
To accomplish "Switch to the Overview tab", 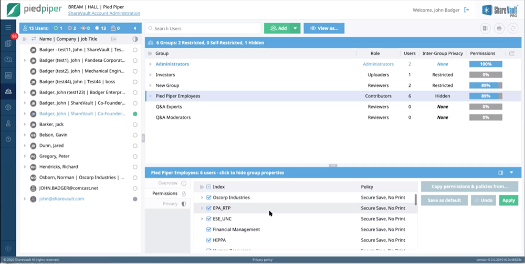I will pyautogui.click(x=168, y=183).
